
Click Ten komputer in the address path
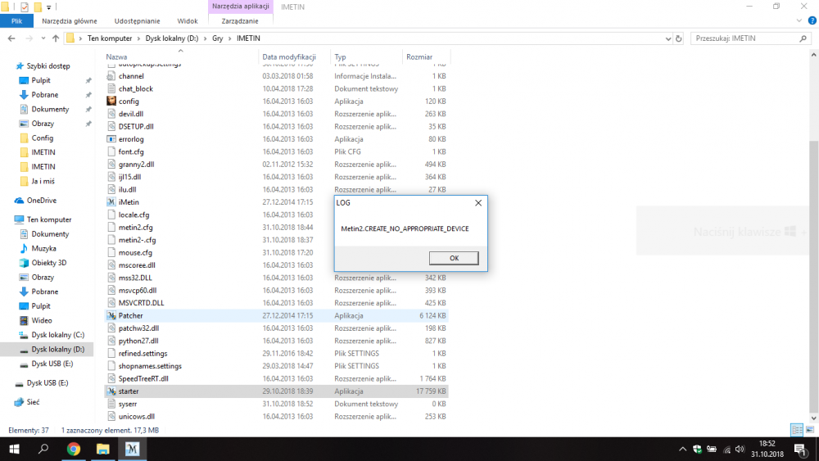pyautogui.click(x=110, y=38)
